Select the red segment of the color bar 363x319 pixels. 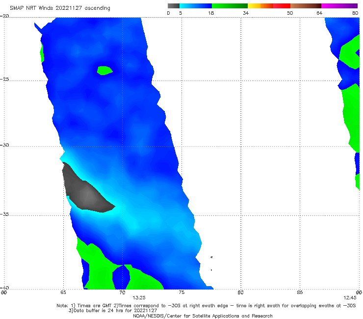click(x=282, y=6)
